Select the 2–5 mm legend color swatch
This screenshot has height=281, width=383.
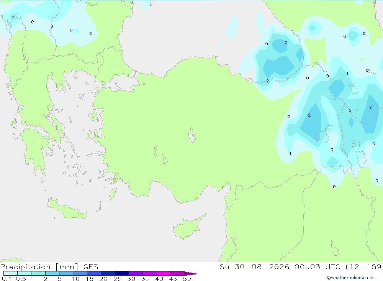pos(52,273)
